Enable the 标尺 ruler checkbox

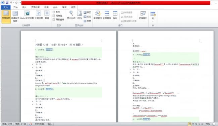point(54,12)
